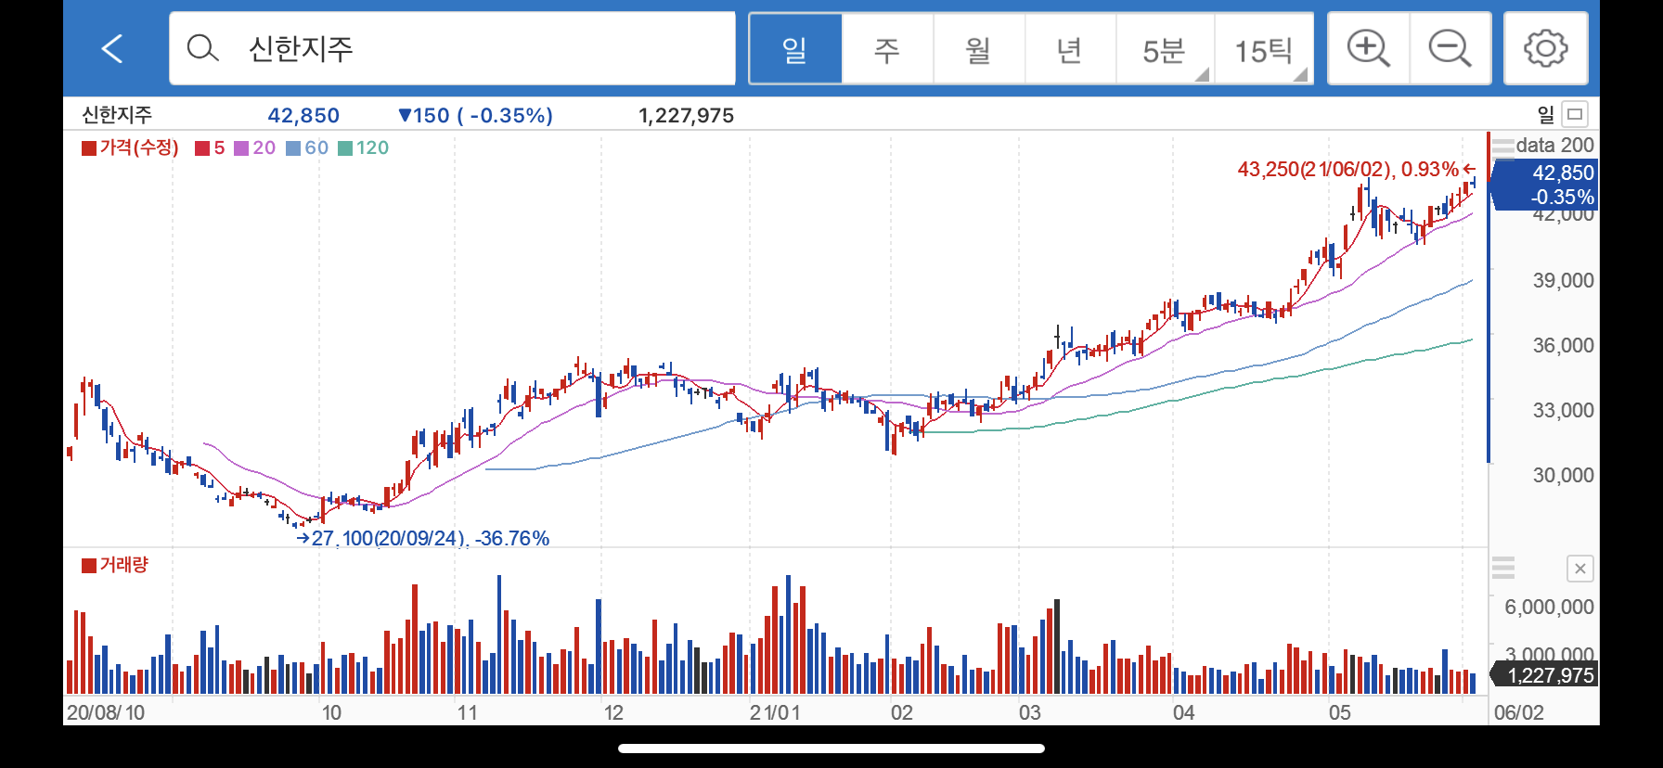The width and height of the screenshot is (1663, 768).
Task: Open the 5분 minute interval dropdown
Action: (1165, 48)
